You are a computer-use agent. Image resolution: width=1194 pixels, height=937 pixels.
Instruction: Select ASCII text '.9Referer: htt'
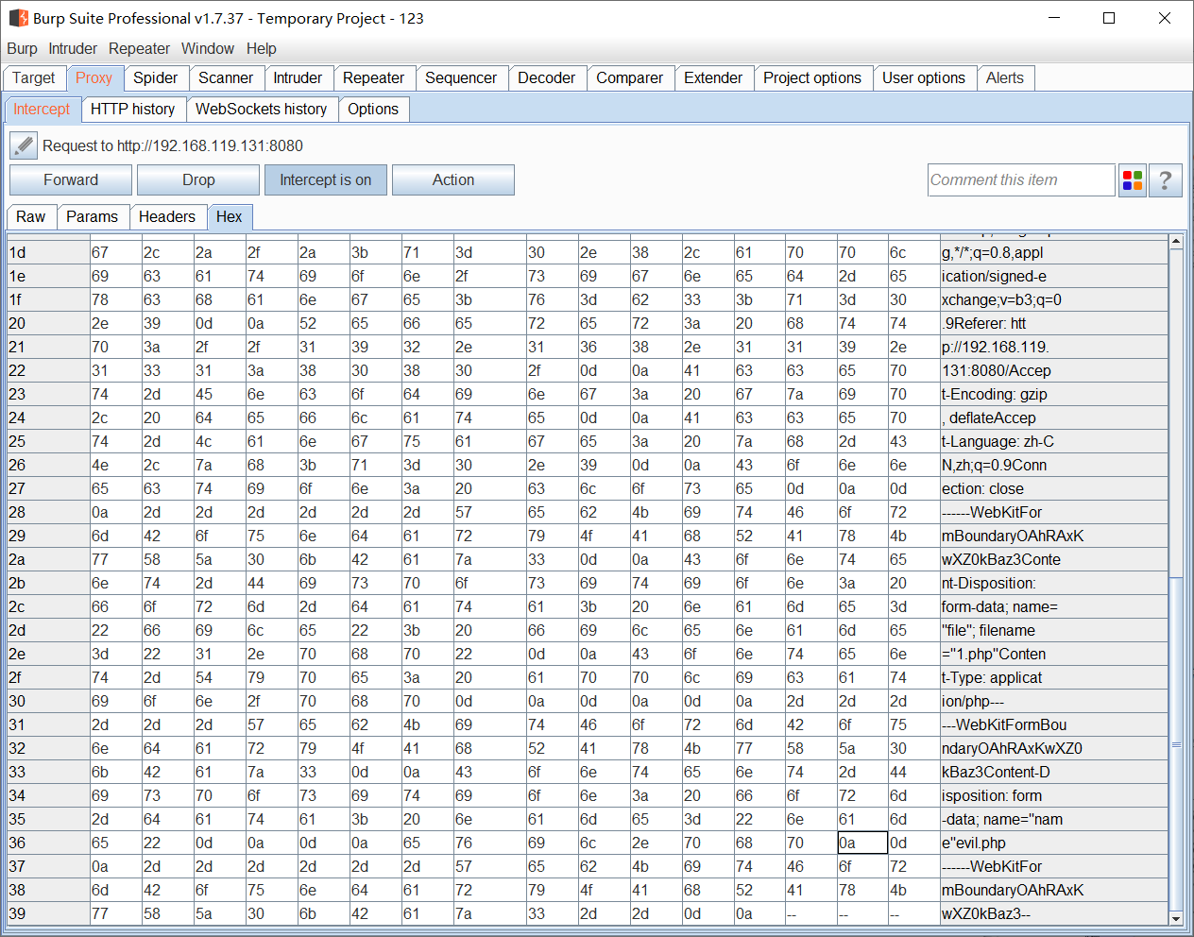[983, 323]
